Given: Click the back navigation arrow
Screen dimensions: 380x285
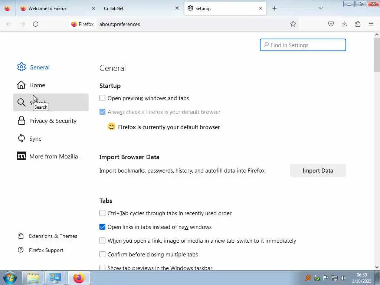Looking at the screenshot, I should (x=9, y=24).
